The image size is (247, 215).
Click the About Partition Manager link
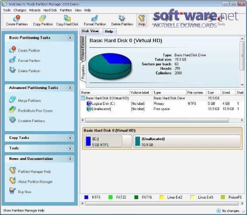coord(35,182)
